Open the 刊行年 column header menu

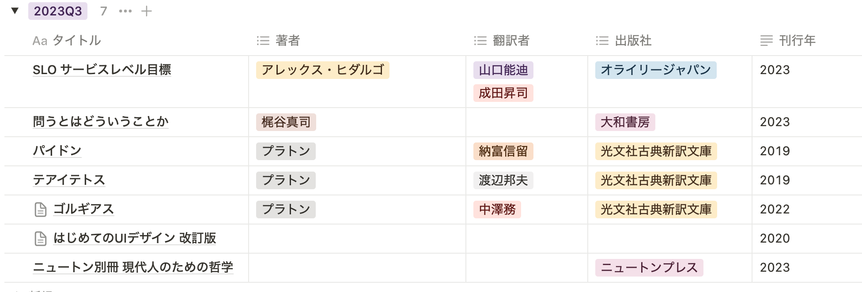[797, 41]
